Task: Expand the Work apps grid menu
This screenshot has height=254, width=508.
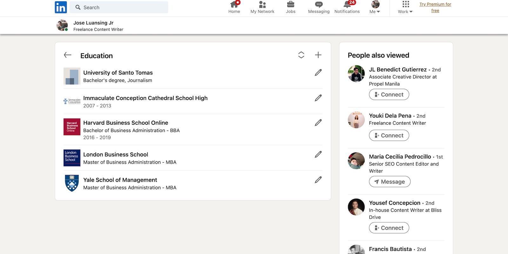Action: click(405, 7)
